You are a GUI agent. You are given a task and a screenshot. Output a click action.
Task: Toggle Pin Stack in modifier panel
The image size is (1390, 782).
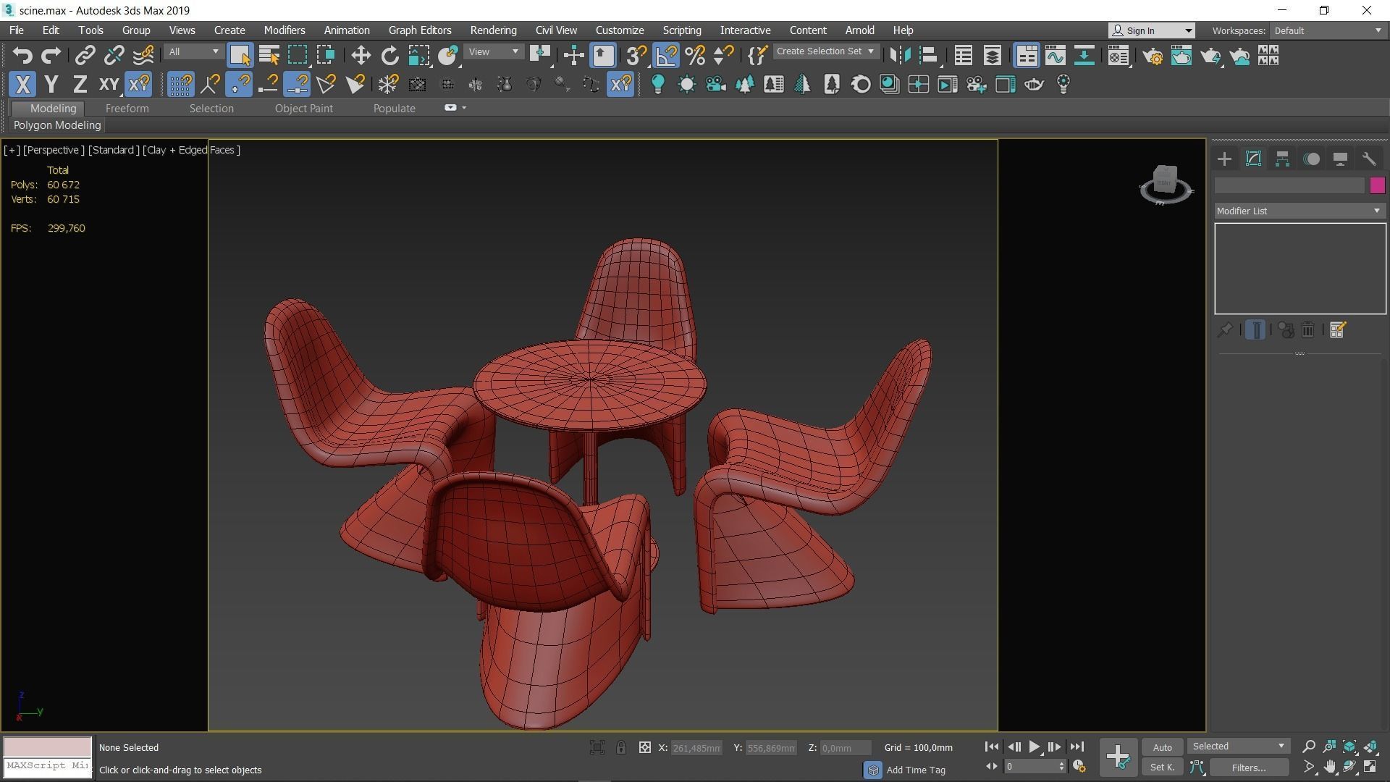point(1224,330)
